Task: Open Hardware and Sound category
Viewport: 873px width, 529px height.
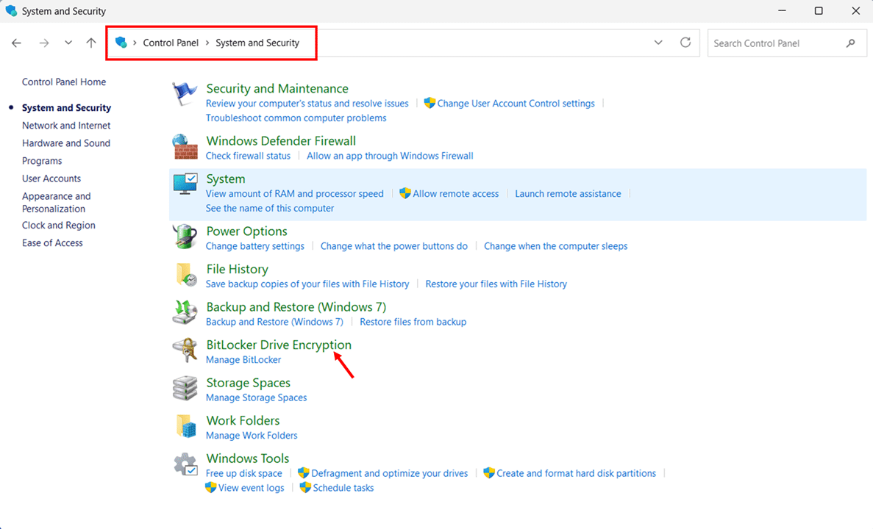Action: click(x=66, y=143)
